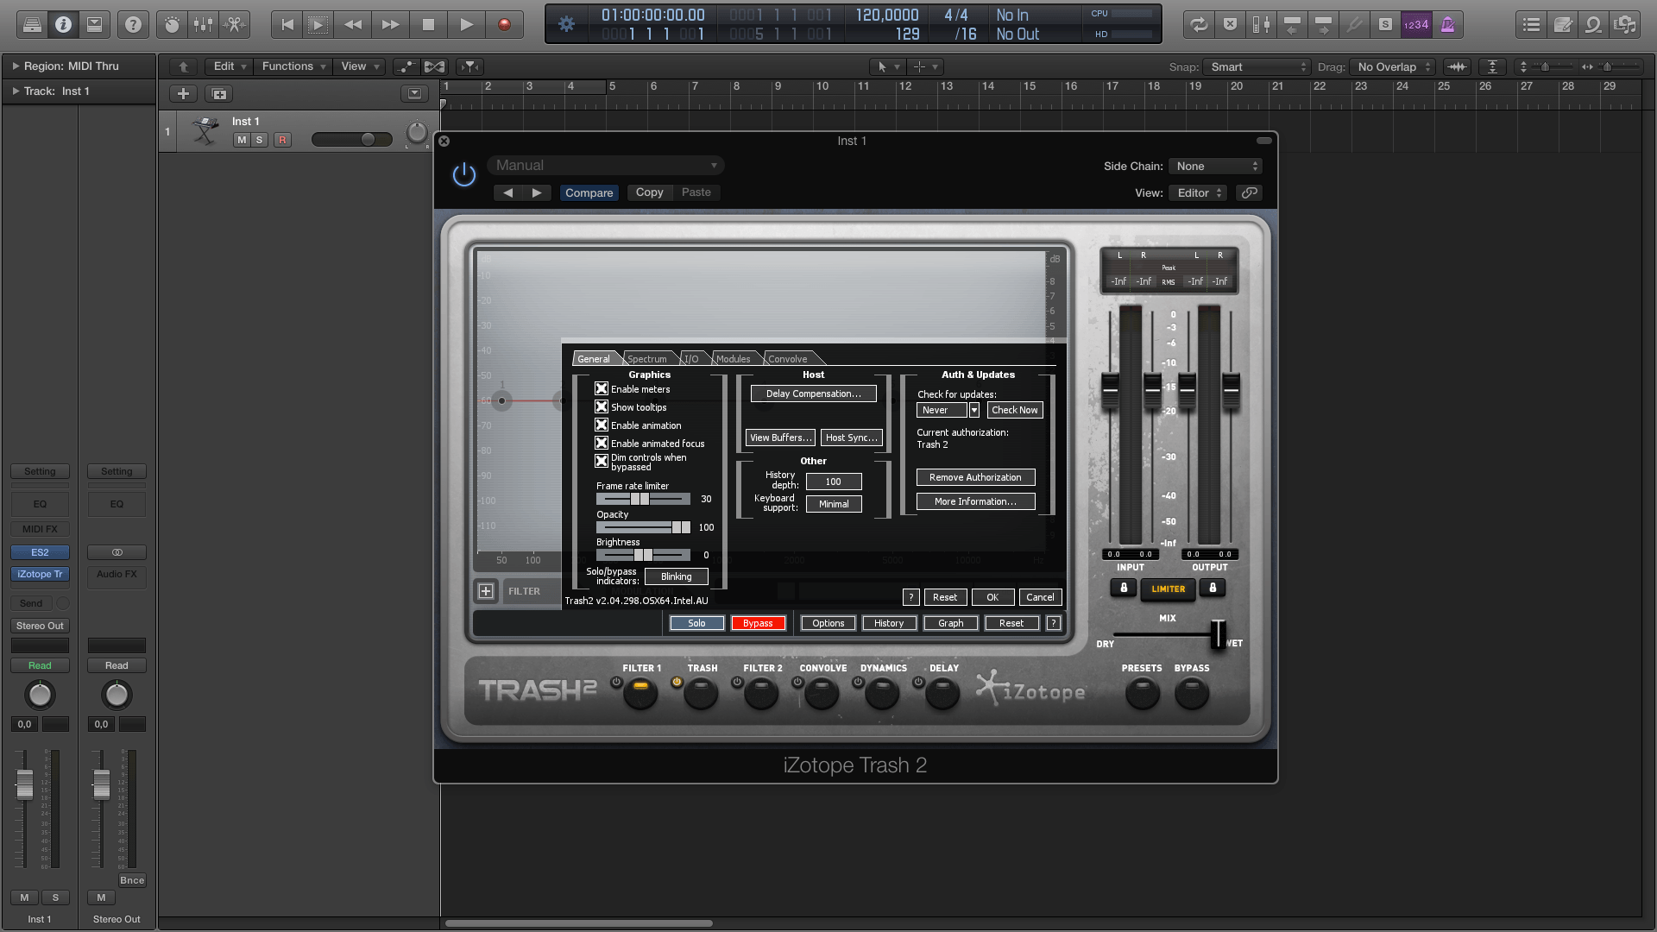Click the Brightness slider handle
Image resolution: width=1657 pixels, height=932 pixels.
tap(643, 555)
